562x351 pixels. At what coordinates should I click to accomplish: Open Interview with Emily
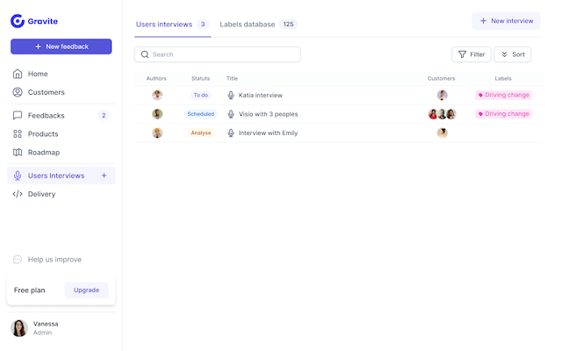click(268, 133)
